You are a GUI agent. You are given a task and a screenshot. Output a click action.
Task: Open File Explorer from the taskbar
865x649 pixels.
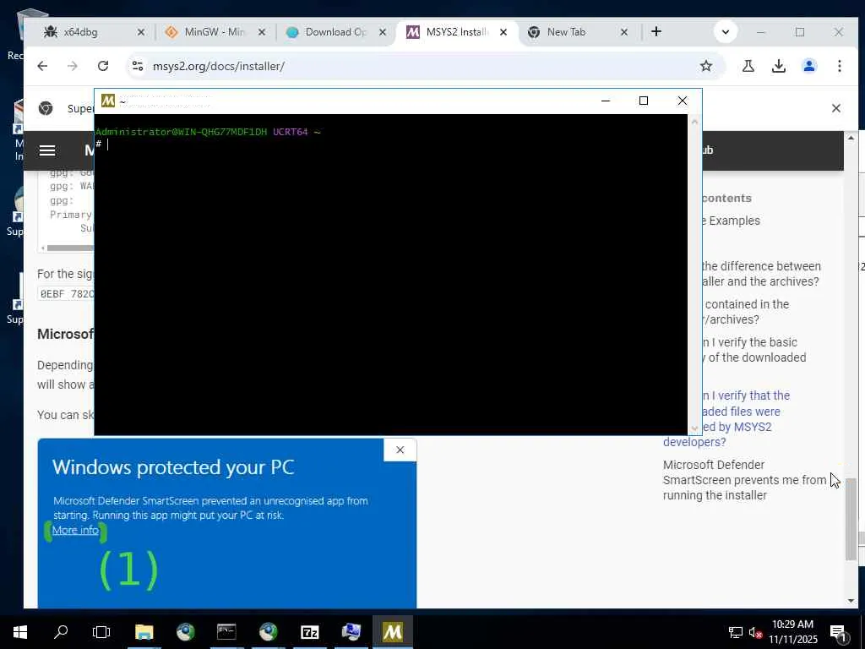[144, 632]
